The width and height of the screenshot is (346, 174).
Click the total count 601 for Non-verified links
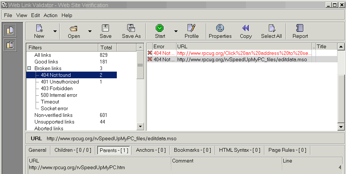pyautogui.click(x=103, y=115)
